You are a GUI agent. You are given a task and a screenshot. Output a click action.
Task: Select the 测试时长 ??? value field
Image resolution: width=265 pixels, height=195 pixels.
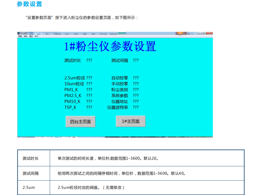(89, 60)
